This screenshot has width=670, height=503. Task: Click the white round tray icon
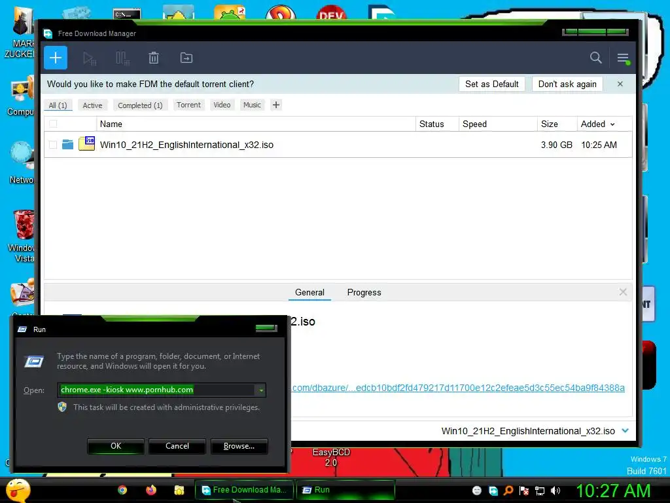(477, 491)
